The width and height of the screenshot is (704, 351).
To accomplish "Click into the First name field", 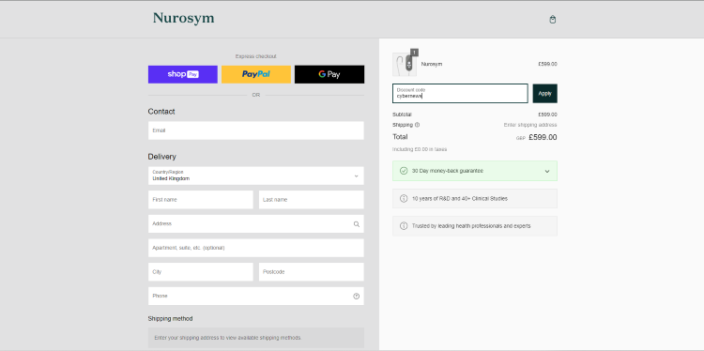I will [201, 200].
